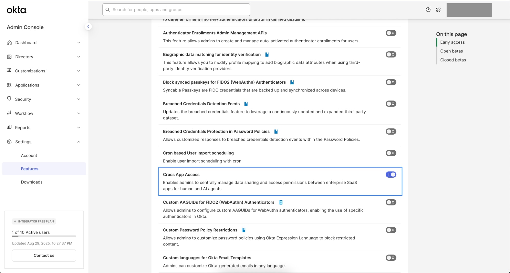The height and width of the screenshot is (273, 510).
Task: Expand the Security menu chevron
Action: click(79, 99)
